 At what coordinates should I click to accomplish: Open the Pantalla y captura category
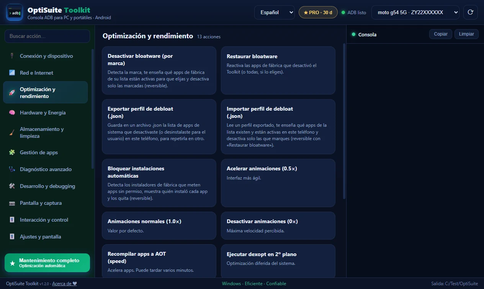45,203
